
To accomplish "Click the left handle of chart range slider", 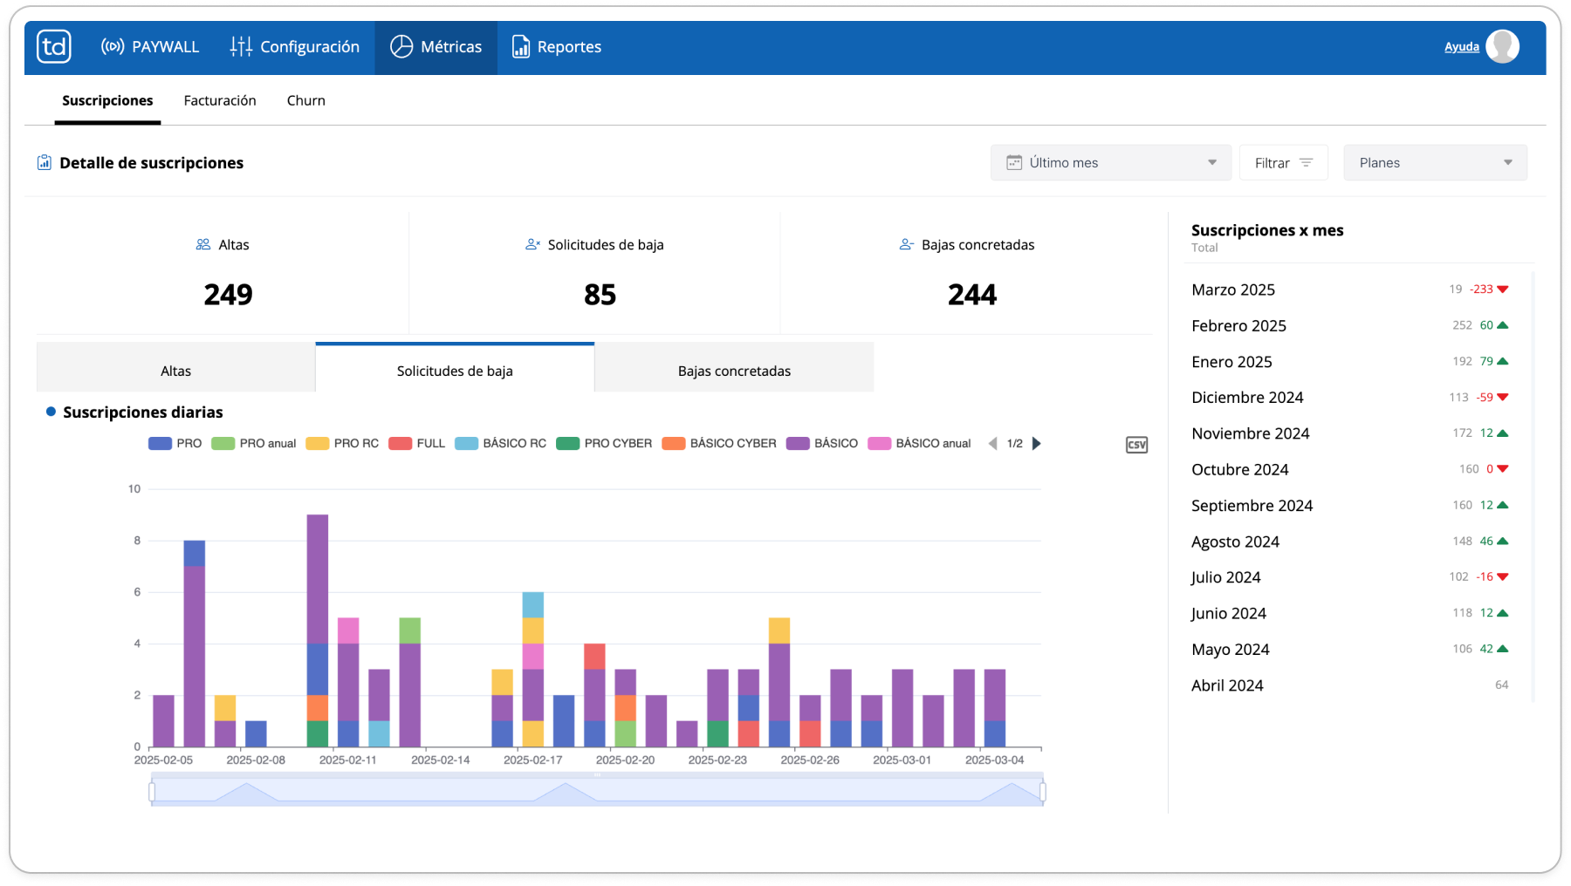I will point(152,792).
